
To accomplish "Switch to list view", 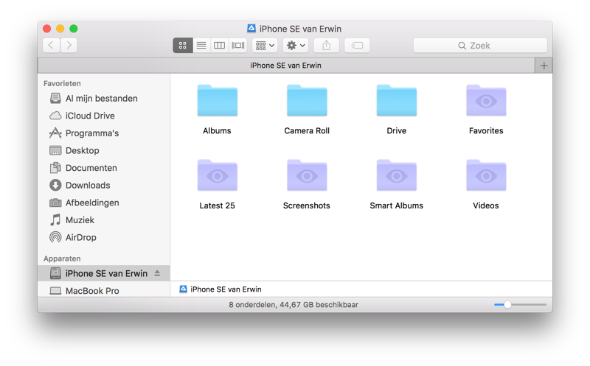I will [201, 46].
